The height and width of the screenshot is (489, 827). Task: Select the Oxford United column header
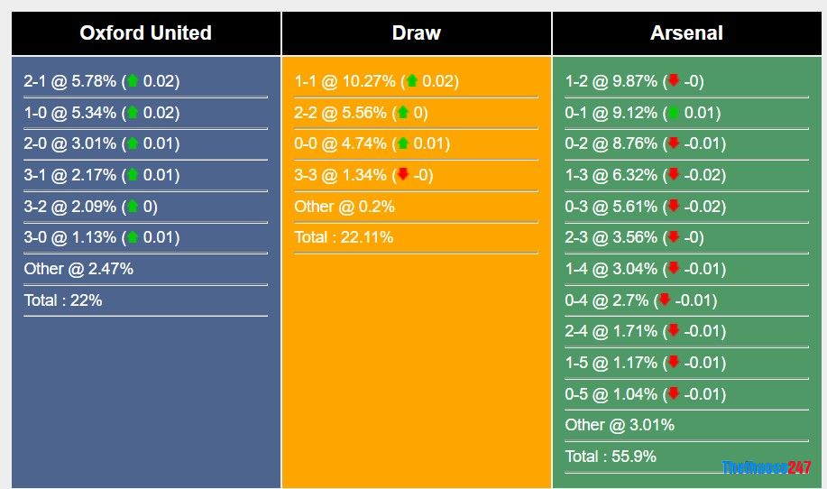click(x=145, y=33)
